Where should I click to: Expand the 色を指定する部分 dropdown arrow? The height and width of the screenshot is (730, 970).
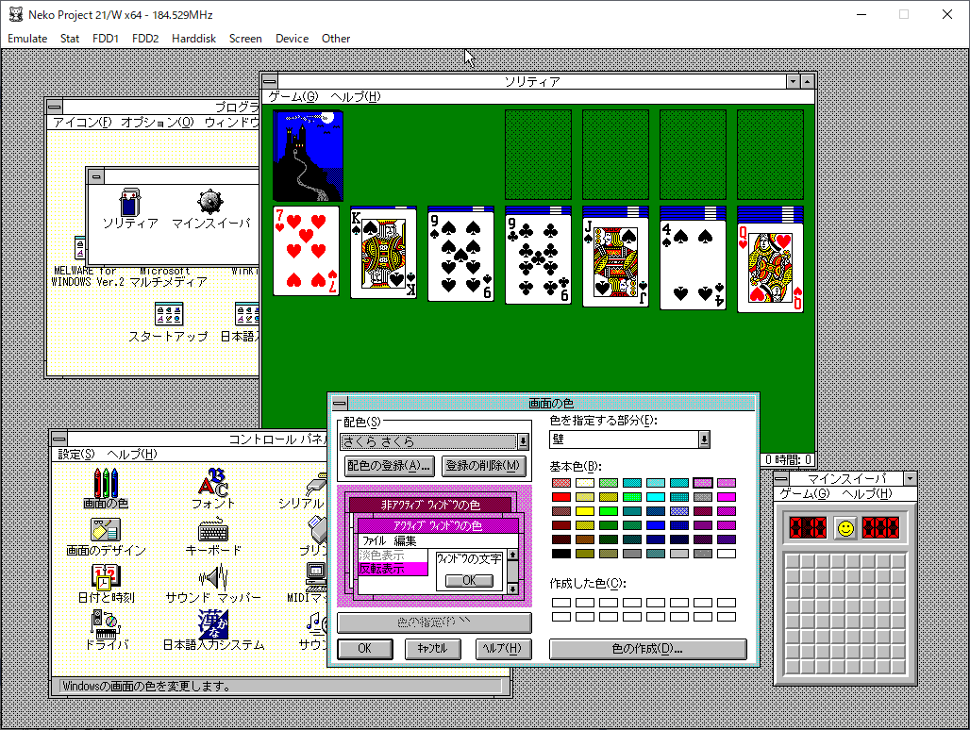pos(704,440)
